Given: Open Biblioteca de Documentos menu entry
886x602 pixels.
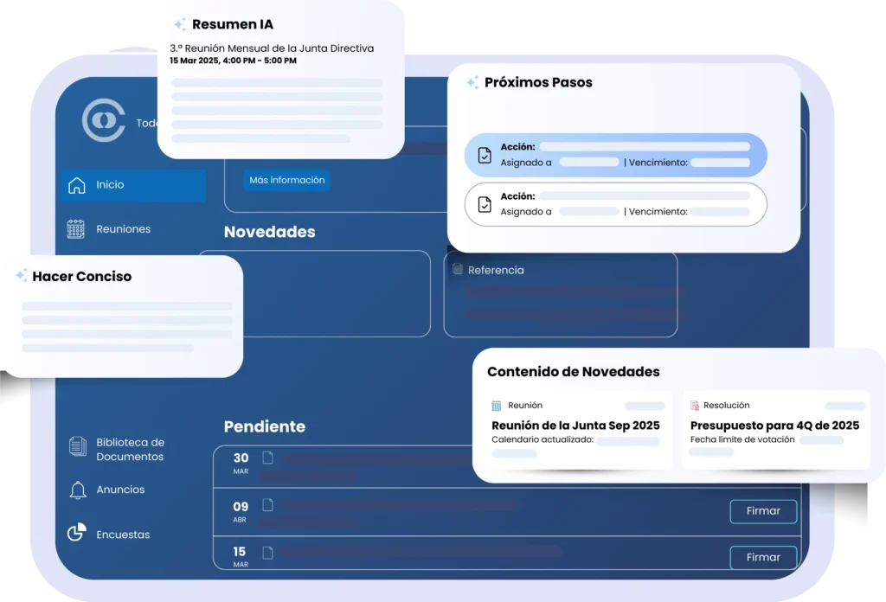Looking at the screenshot, I should click(130, 449).
